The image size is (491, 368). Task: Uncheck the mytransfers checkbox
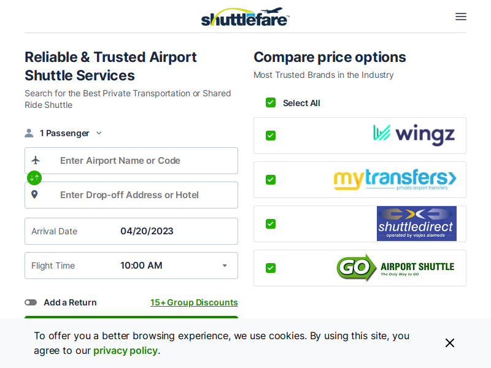pyautogui.click(x=271, y=180)
